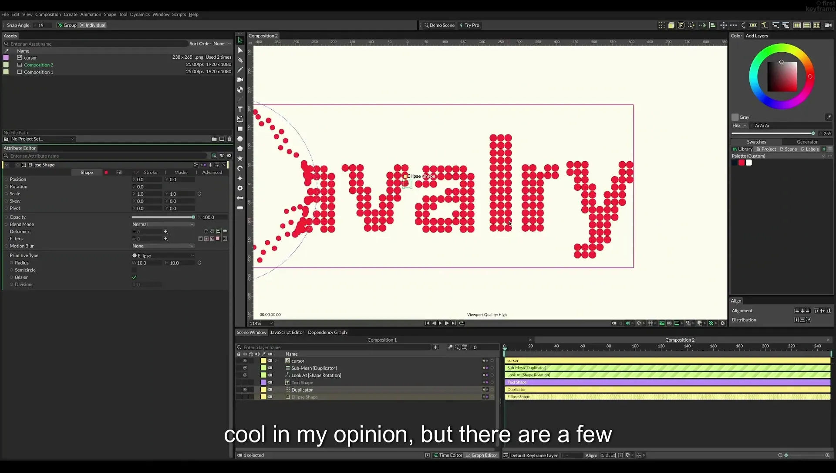Open the Blend Mode Normal dropdown
This screenshot has height=473, width=836.
[163, 224]
